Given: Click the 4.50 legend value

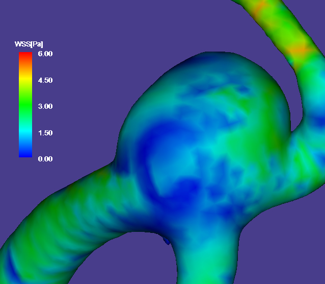Looking at the screenshot, I should [45, 80].
